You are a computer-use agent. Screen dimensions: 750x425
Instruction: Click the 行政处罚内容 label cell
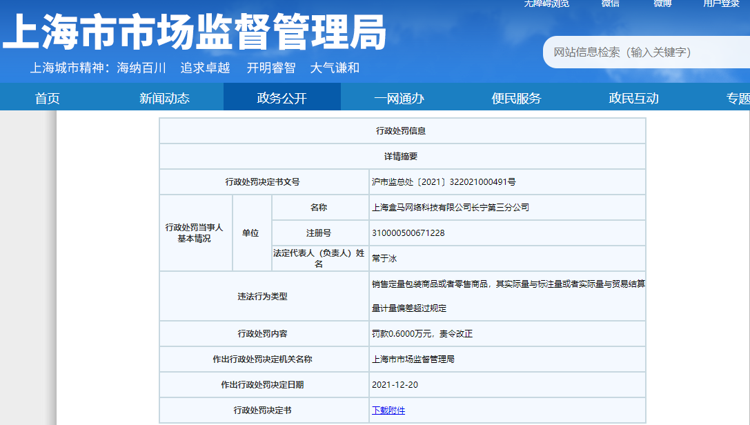coord(263,334)
